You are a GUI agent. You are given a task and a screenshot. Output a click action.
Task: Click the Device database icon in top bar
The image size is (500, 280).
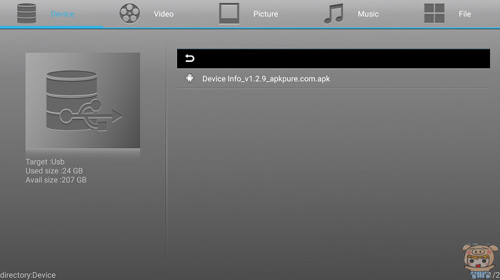point(26,14)
